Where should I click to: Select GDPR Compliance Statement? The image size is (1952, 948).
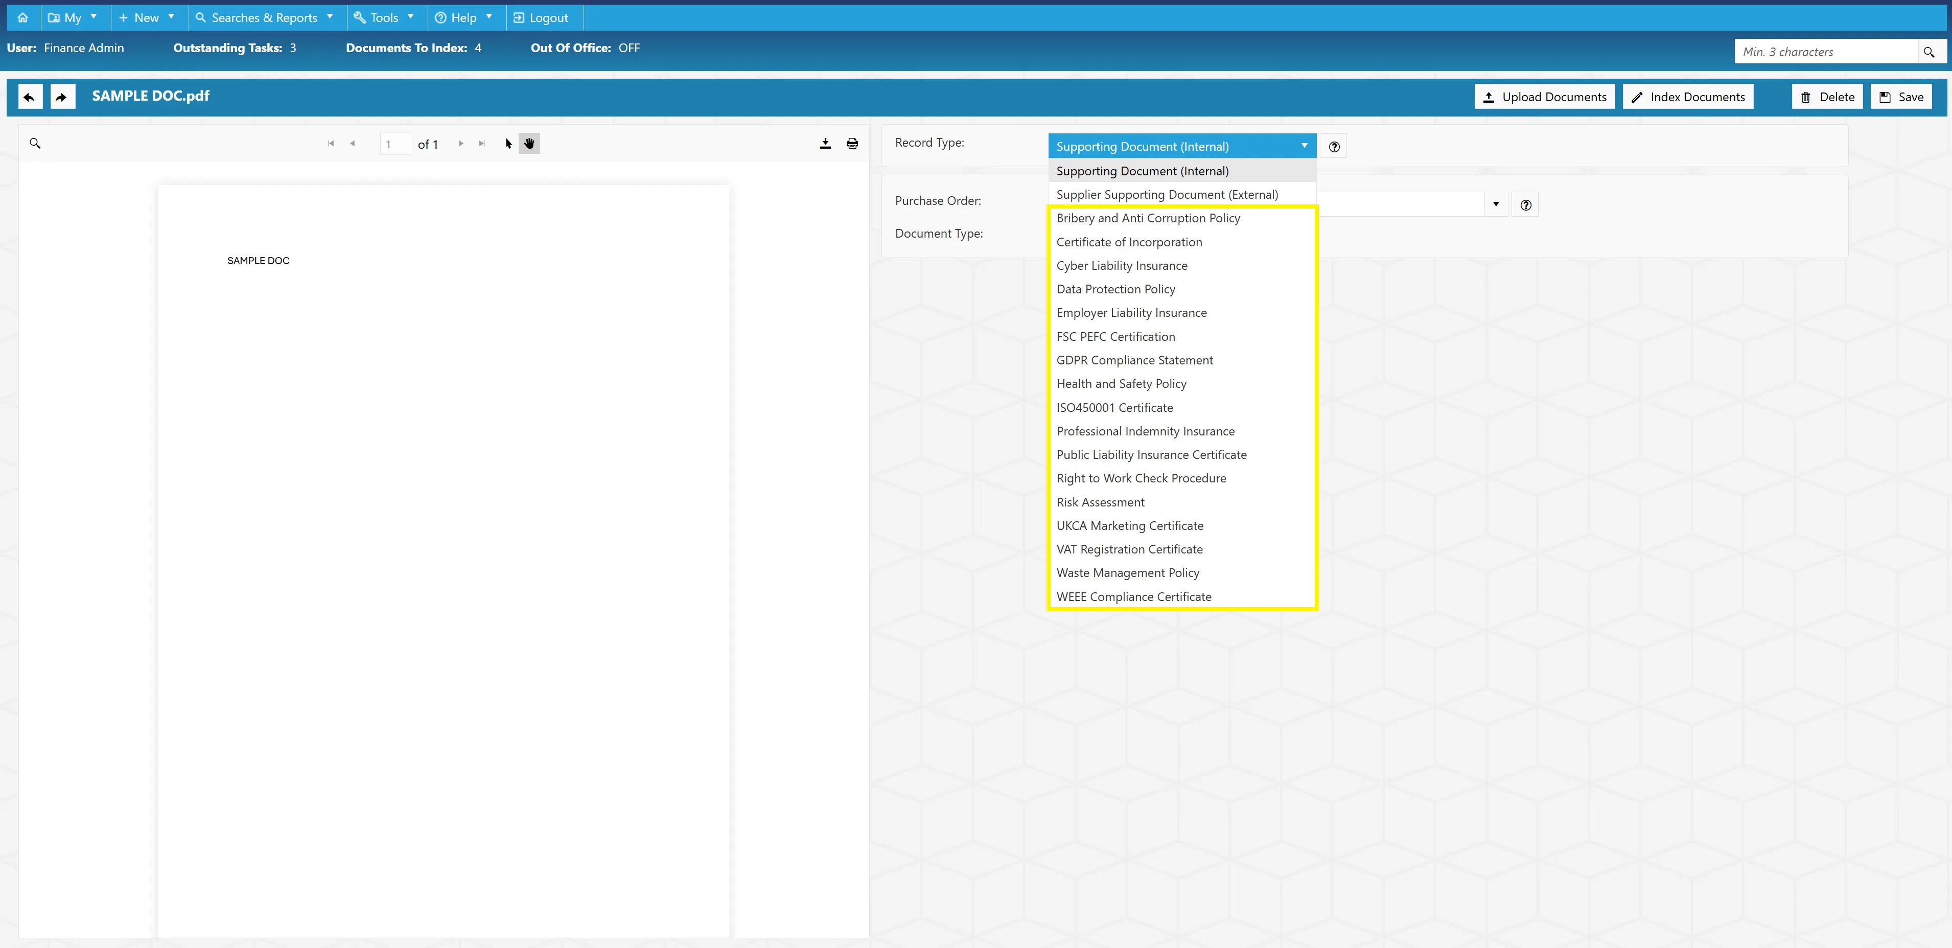coord(1182,360)
